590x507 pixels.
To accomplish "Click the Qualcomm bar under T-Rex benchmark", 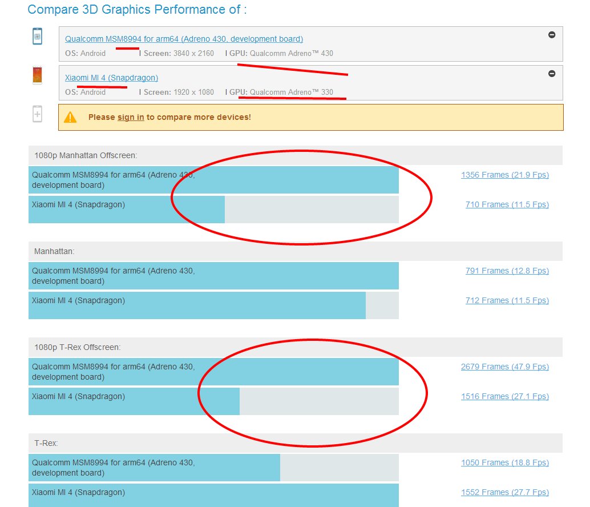I will (154, 468).
